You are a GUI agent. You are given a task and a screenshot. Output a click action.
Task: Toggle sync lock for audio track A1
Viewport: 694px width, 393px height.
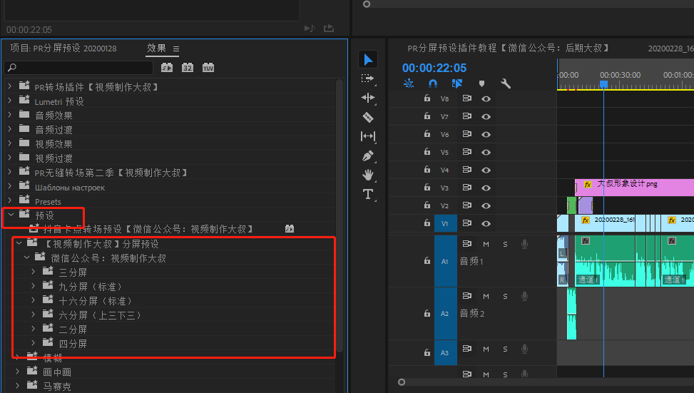pos(466,243)
